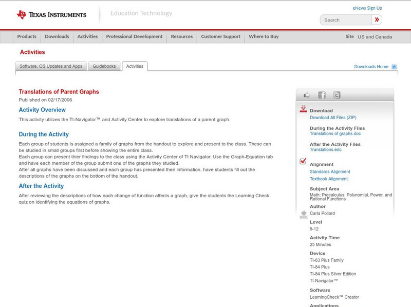Click the Alignment checkmark icon
The width and height of the screenshot is (411, 307).
coord(303,161)
